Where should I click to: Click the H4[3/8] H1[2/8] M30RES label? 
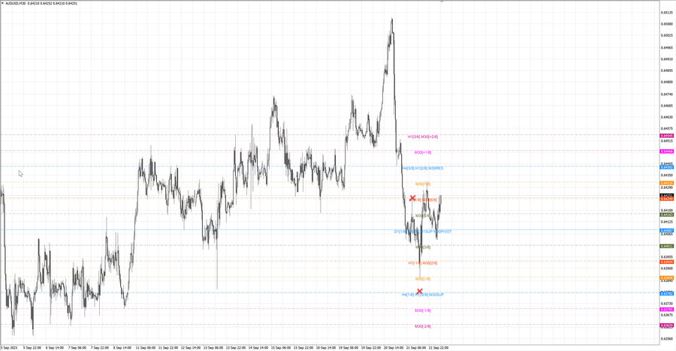(x=422, y=169)
